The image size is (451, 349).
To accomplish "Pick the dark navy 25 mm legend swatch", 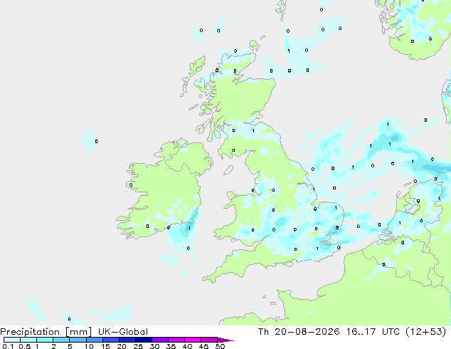I will 144,340.
